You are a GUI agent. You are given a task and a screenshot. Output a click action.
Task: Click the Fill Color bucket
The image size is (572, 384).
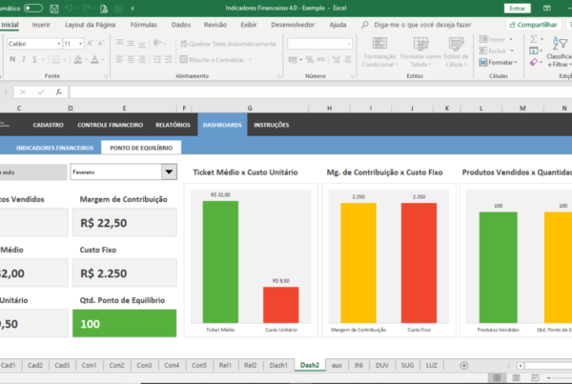pos(78,59)
